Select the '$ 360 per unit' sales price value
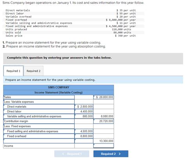Screen dimensions: 185x158 click(x=125, y=36)
